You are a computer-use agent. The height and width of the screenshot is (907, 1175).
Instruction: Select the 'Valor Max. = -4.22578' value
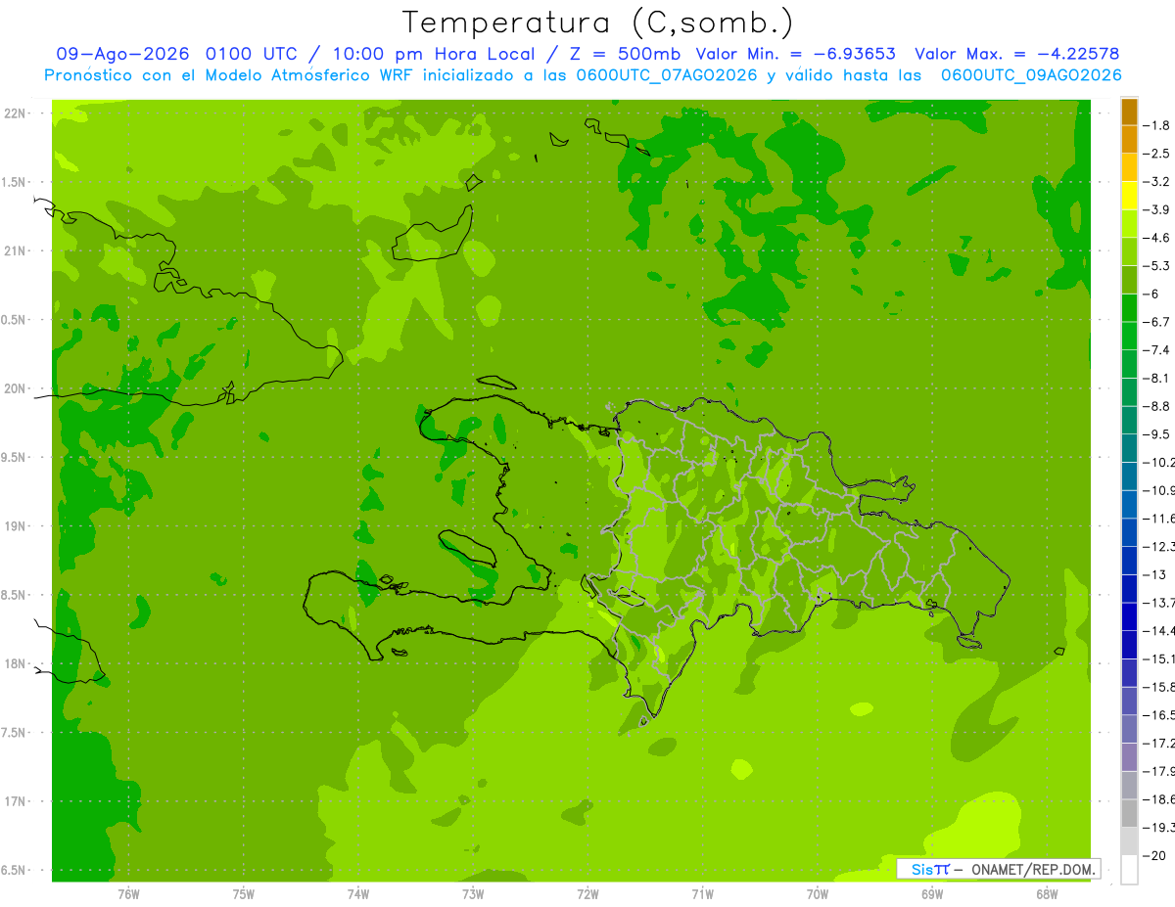click(1016, 54)
